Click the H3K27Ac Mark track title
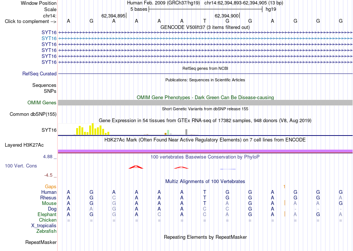 point(205,140)
